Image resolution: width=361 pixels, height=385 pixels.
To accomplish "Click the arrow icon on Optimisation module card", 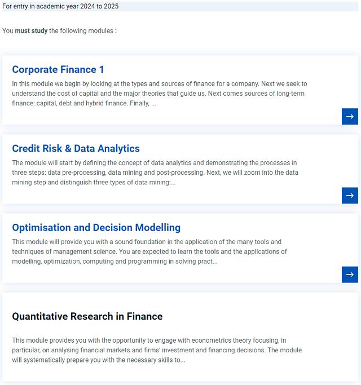I will coord(350,274).
